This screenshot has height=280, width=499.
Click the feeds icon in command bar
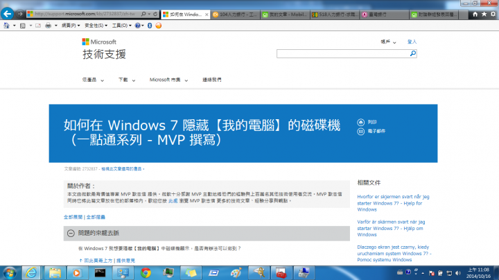click(23, 26)
